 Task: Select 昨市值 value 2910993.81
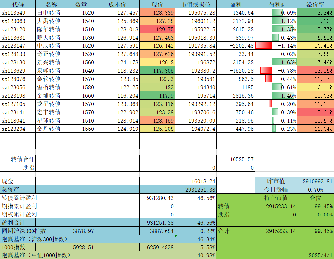[x=315, y=181]
